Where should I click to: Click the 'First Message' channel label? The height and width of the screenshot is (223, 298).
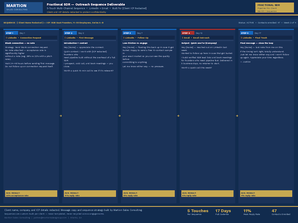coord(86,38)
